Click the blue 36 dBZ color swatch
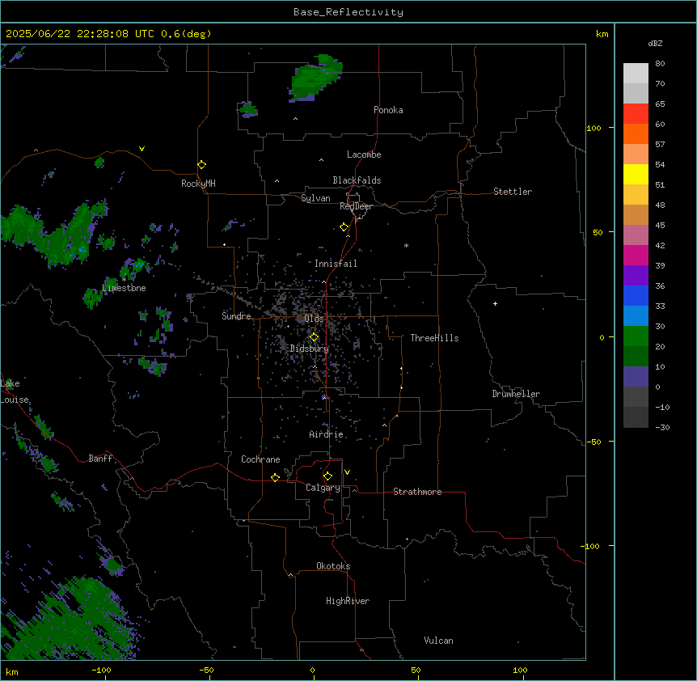This screenshot has width=697, height=681. (x=636, y=295)
